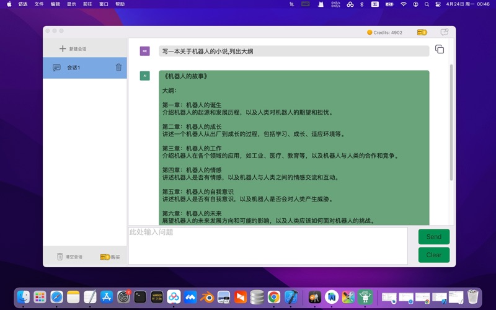Screen dimensions: 496x310
Task: Open the 文件 menu
Action: 39,4
